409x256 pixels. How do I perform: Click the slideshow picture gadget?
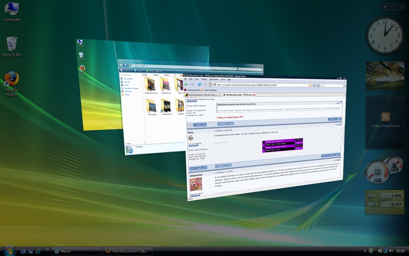pyautogui.click(x=385, y=76)
